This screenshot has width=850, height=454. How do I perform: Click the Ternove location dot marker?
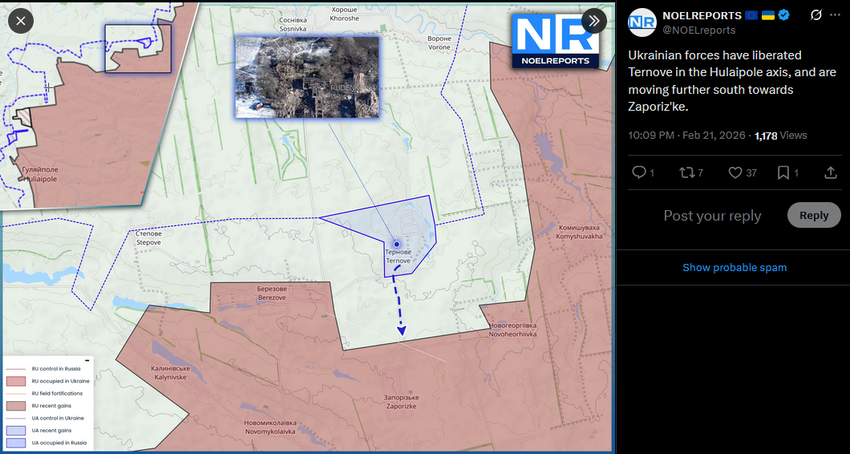coord(396,245)
